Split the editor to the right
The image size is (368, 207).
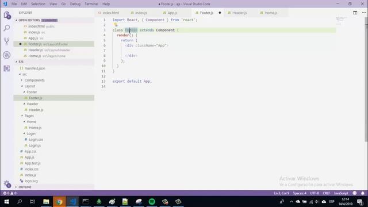[355, 13]
